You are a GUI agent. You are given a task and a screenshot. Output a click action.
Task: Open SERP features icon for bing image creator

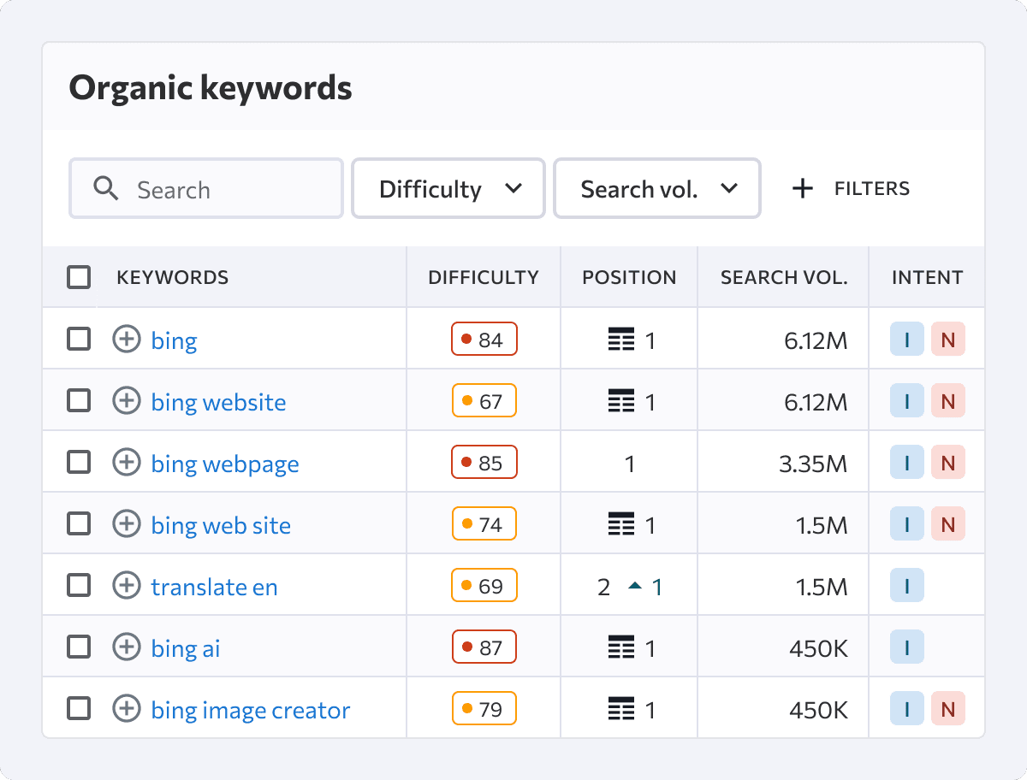pyautogui.click(x=621, y=710)
